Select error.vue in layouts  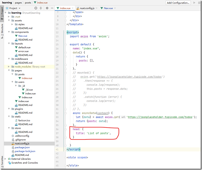(x=23, y=51)
